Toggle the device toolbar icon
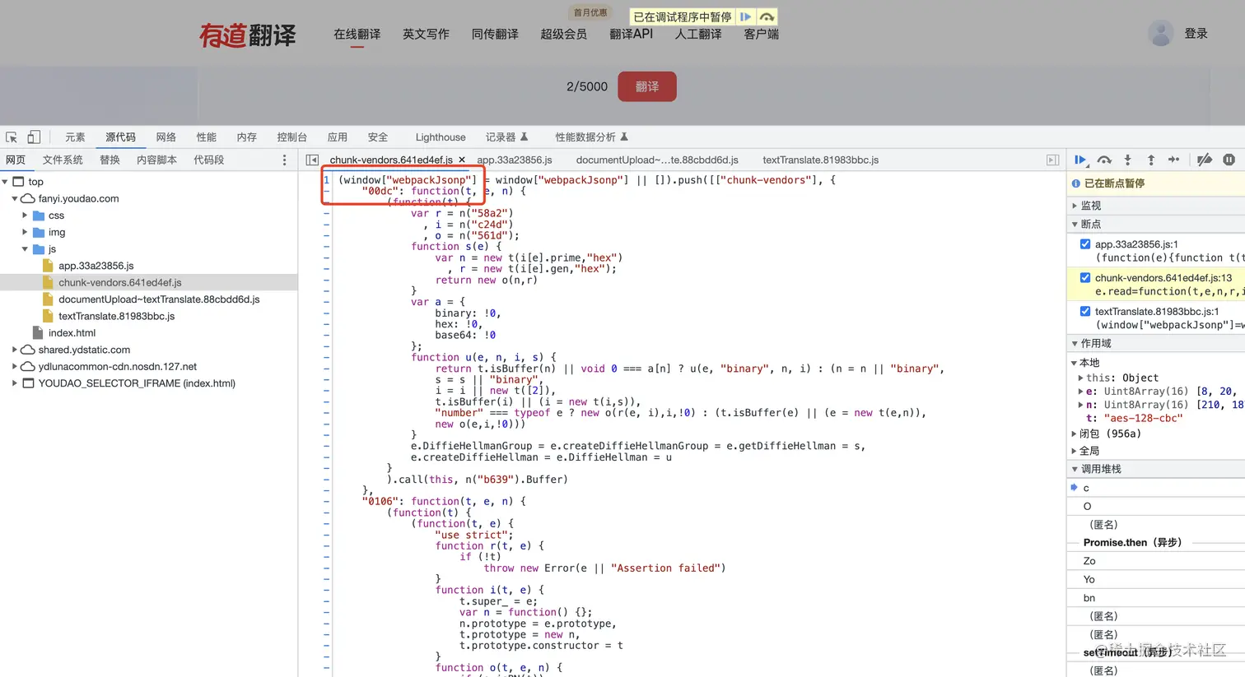This screenshot has height=677, width=1245. [34, 137]
